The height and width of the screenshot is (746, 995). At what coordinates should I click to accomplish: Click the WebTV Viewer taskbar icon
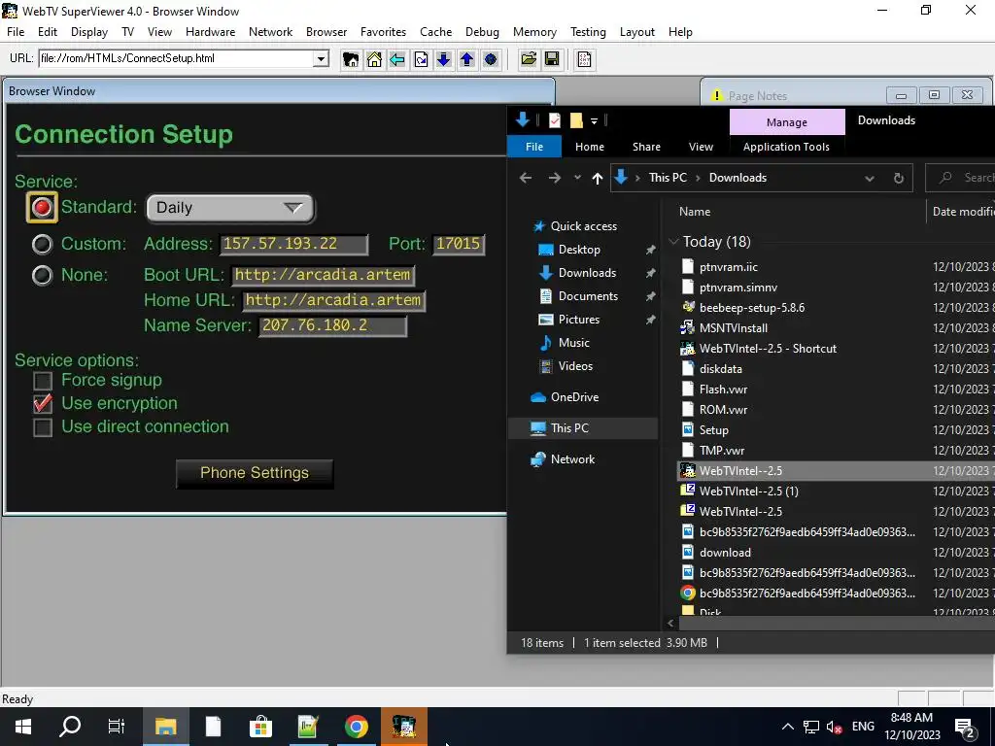pos(403,727)
